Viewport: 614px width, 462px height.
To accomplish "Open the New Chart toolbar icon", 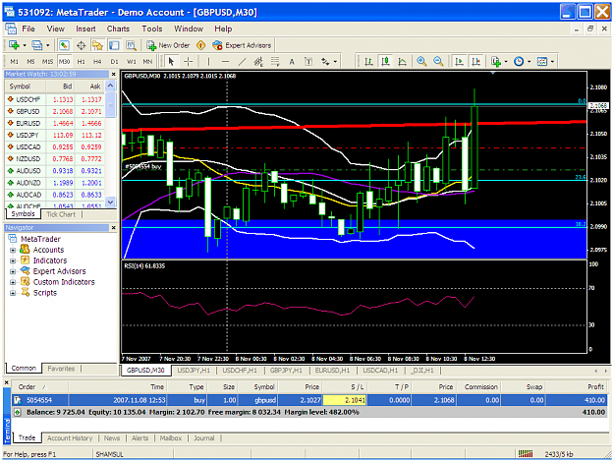I will tap(14, 45).
